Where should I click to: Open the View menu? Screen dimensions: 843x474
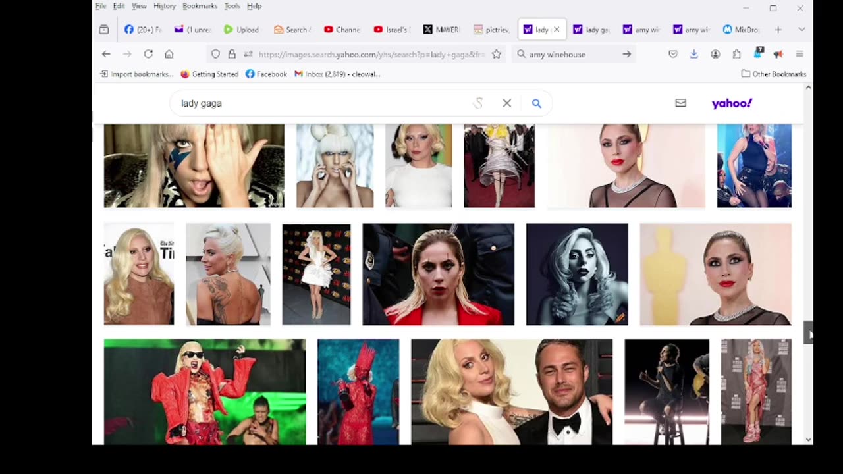pyautogui.click(x=139, y=6)
